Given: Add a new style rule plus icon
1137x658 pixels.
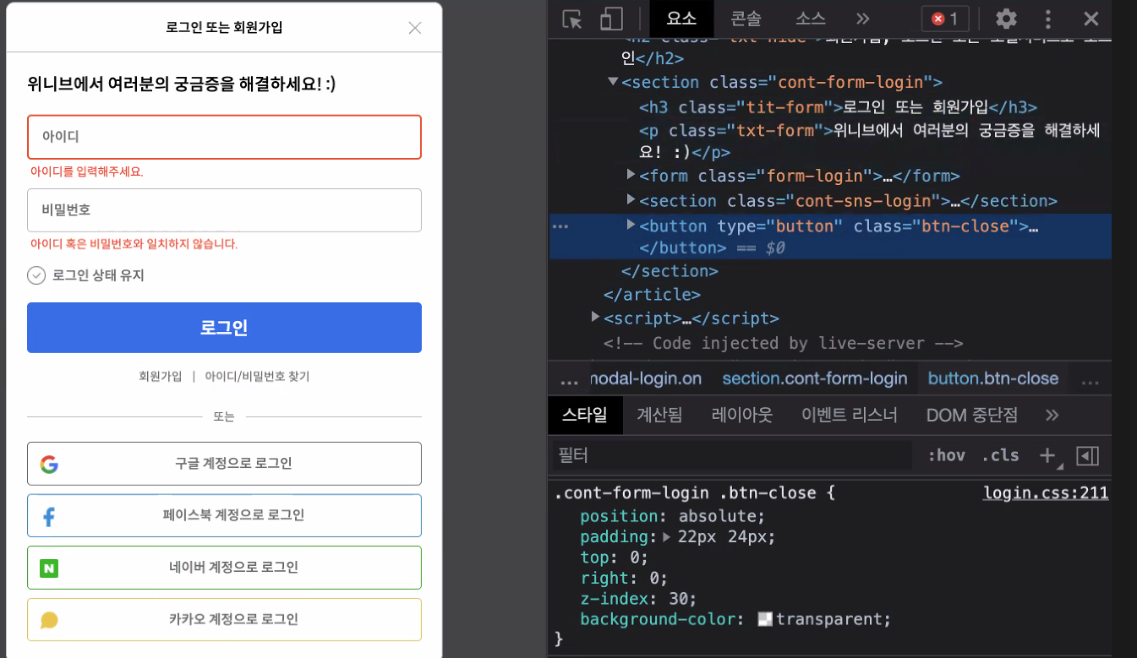Looking at the screenshot, I should tap(1047, 455).
